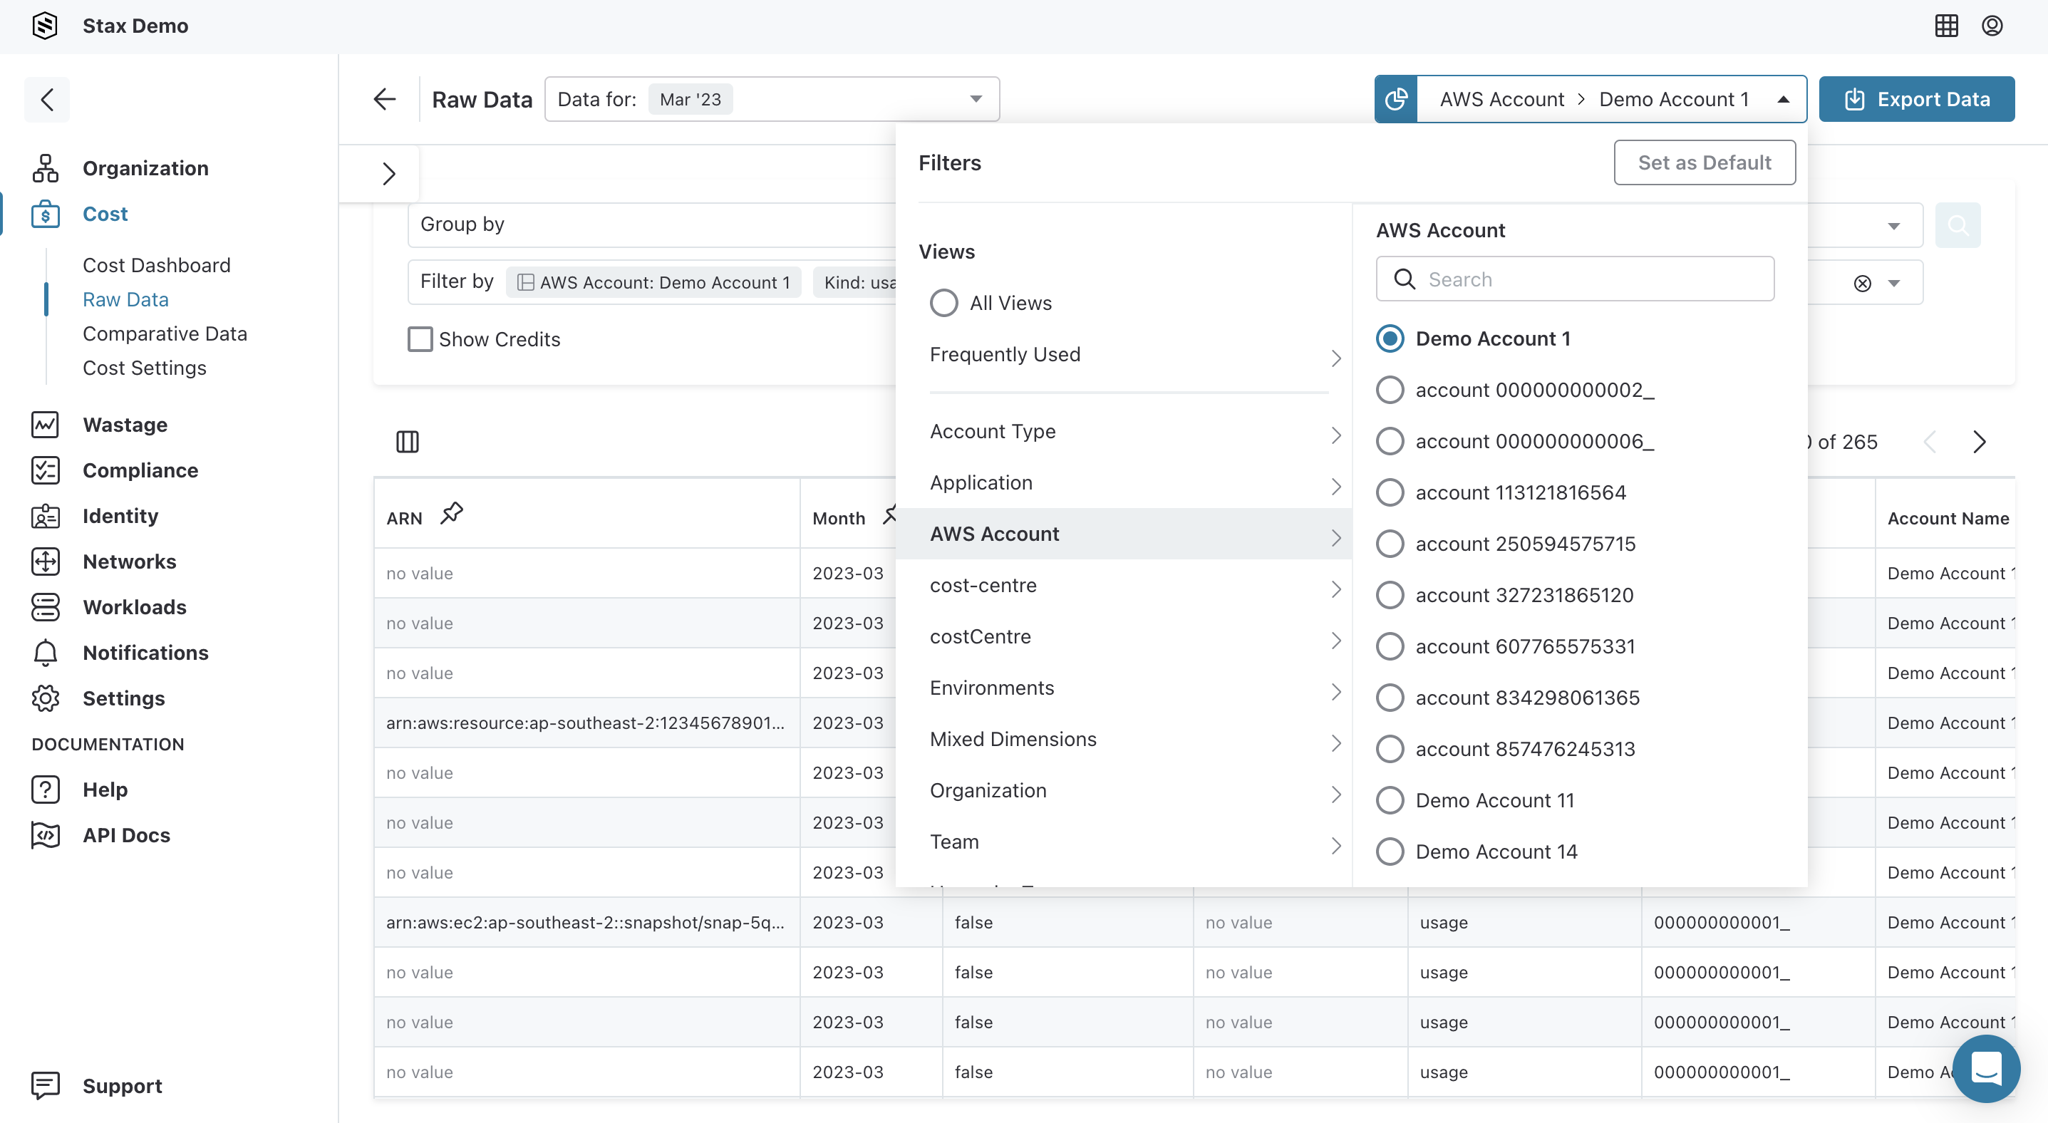Click the Wastage chart icon

tap(46, 425)
